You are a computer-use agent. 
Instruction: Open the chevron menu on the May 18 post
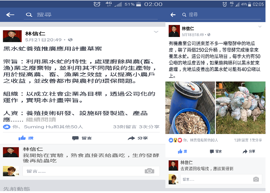260,27
